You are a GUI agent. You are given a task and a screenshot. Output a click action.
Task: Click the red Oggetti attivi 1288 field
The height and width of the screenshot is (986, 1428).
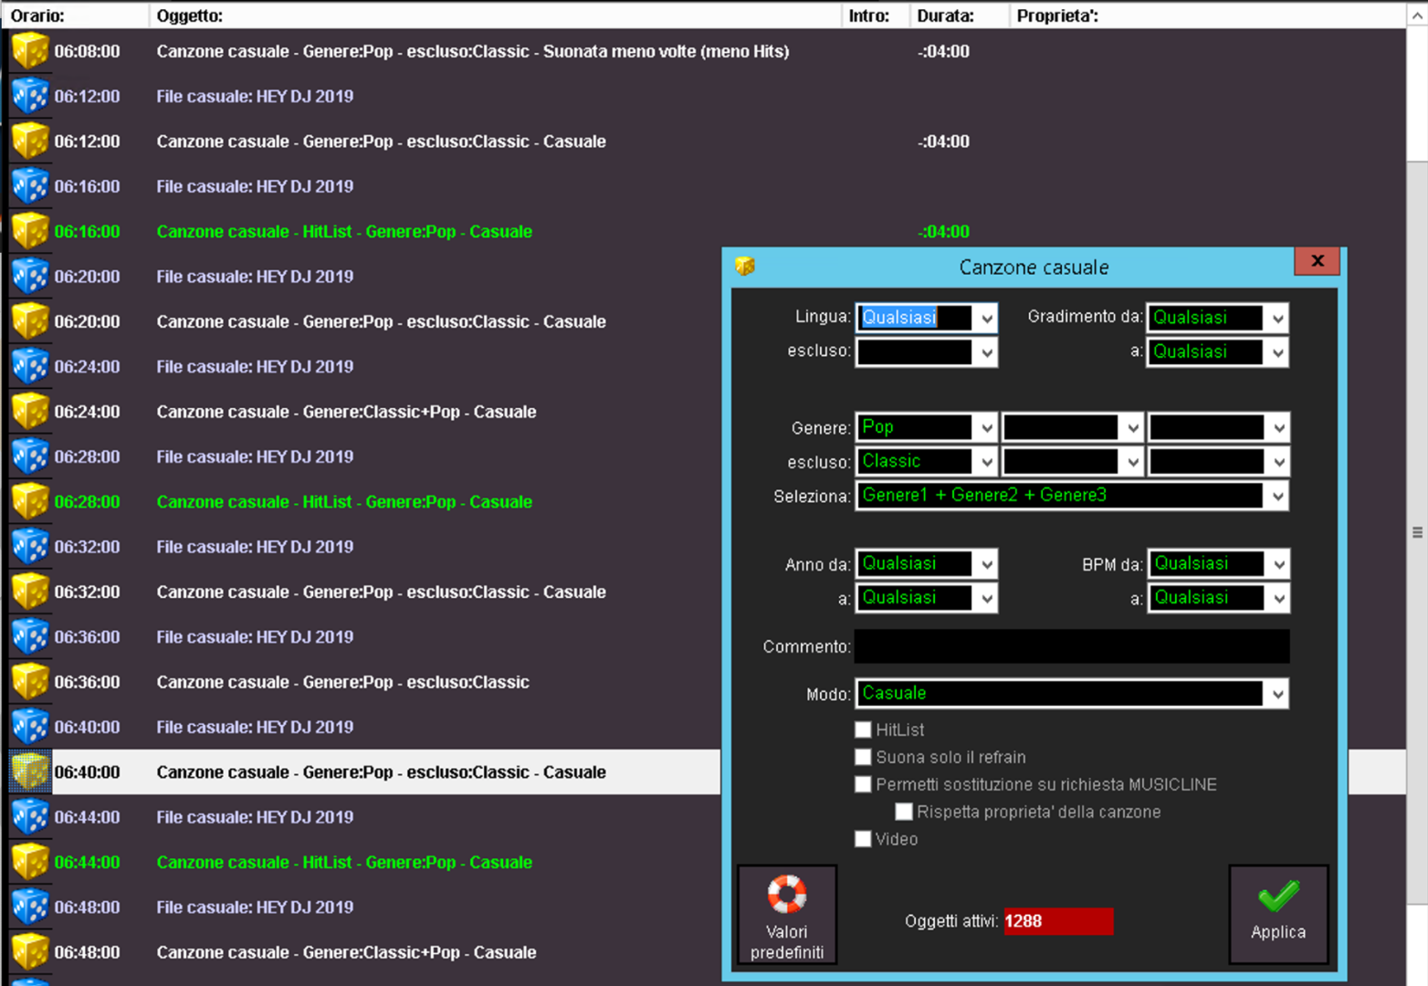(x=1057, y=921)
